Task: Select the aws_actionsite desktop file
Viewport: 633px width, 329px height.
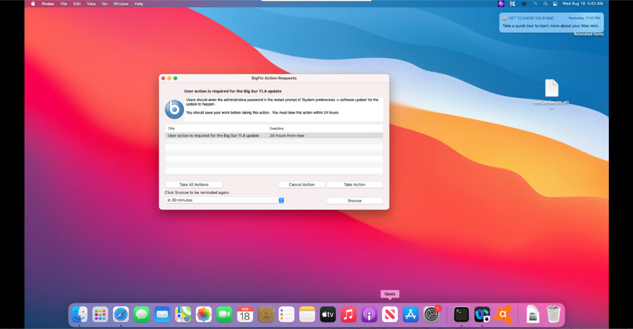Action: pos(551,93)
